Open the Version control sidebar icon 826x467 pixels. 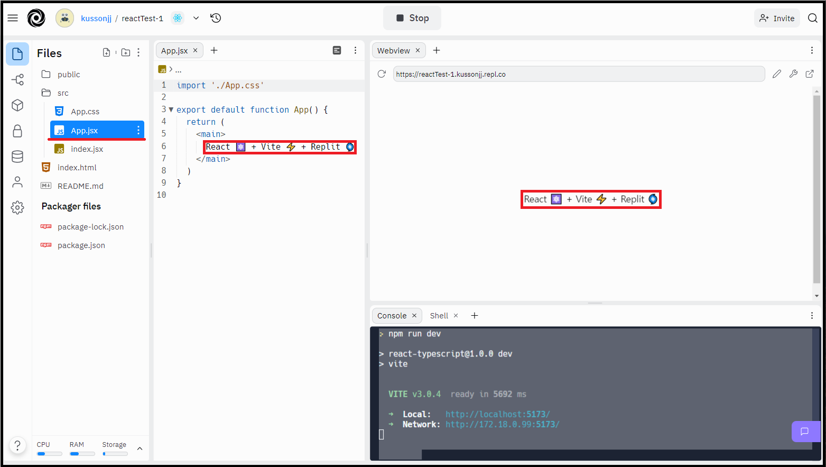(x=17, y=80)
